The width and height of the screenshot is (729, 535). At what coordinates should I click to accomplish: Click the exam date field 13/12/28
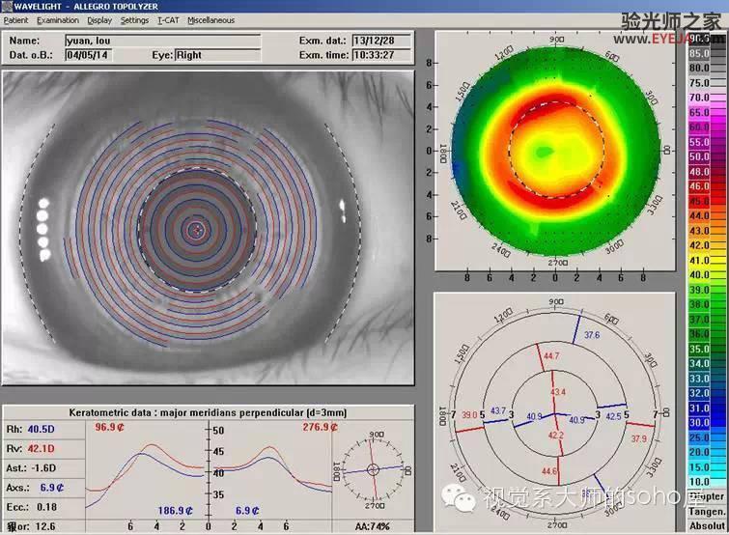pos(381,41)
